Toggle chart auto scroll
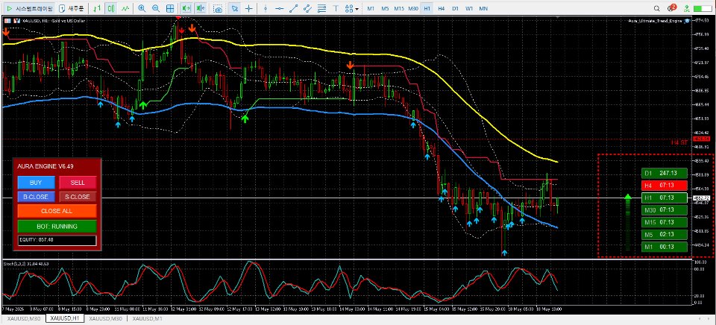 186,8
